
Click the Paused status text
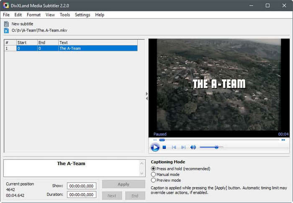click(160, 134)
